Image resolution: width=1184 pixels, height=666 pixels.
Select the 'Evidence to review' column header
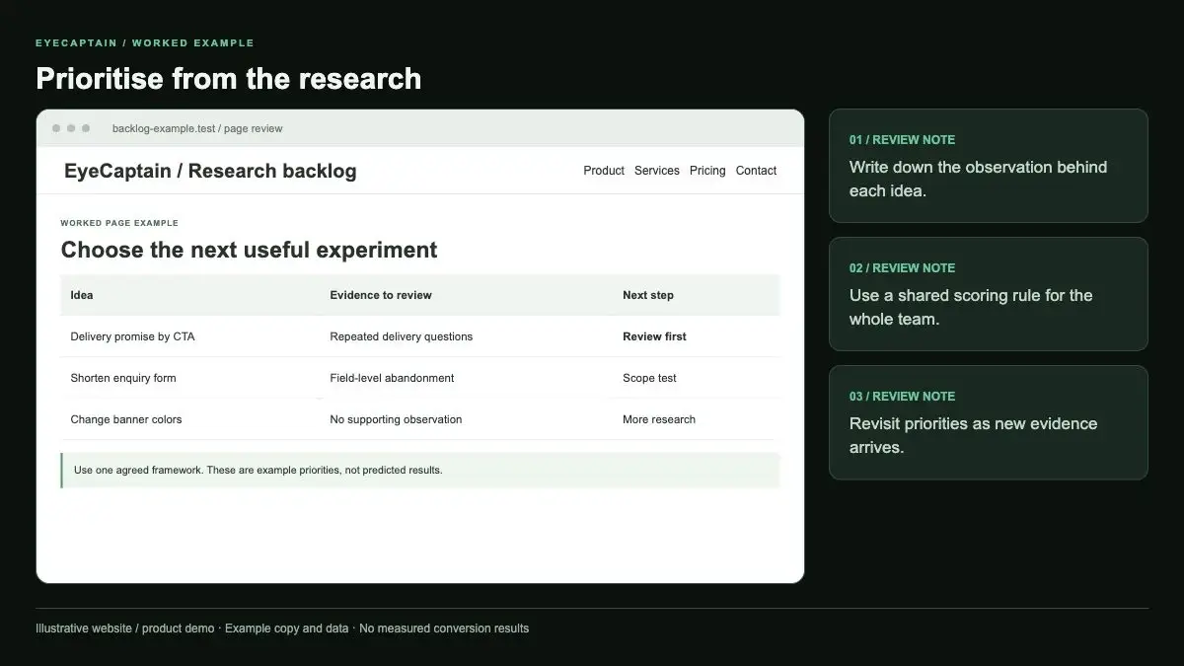pyautogui.click(x=381, y=295)
